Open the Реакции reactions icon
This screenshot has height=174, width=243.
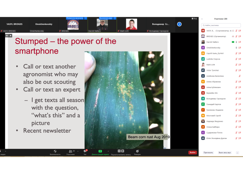click(x=137, y=151)
